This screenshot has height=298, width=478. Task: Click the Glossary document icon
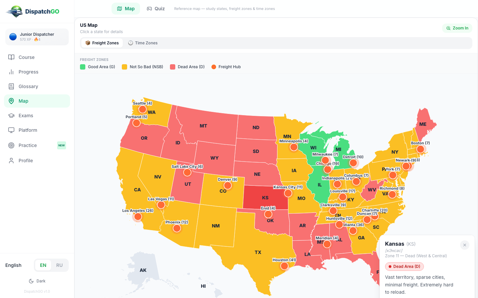(11, 86)
